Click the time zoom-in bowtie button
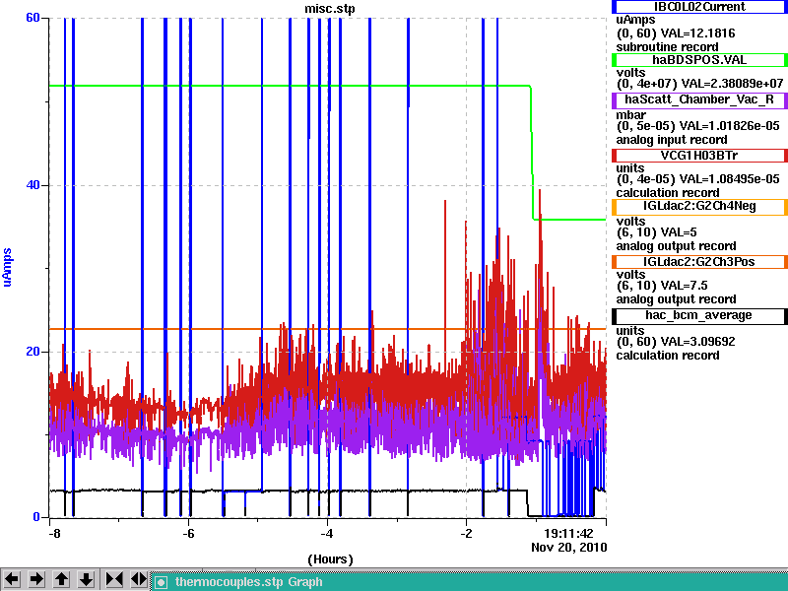 [114, 579]
